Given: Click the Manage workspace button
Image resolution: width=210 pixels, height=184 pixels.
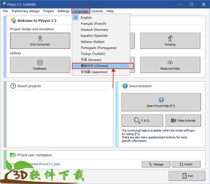Looking at the screenshot, I should point(156,164).
